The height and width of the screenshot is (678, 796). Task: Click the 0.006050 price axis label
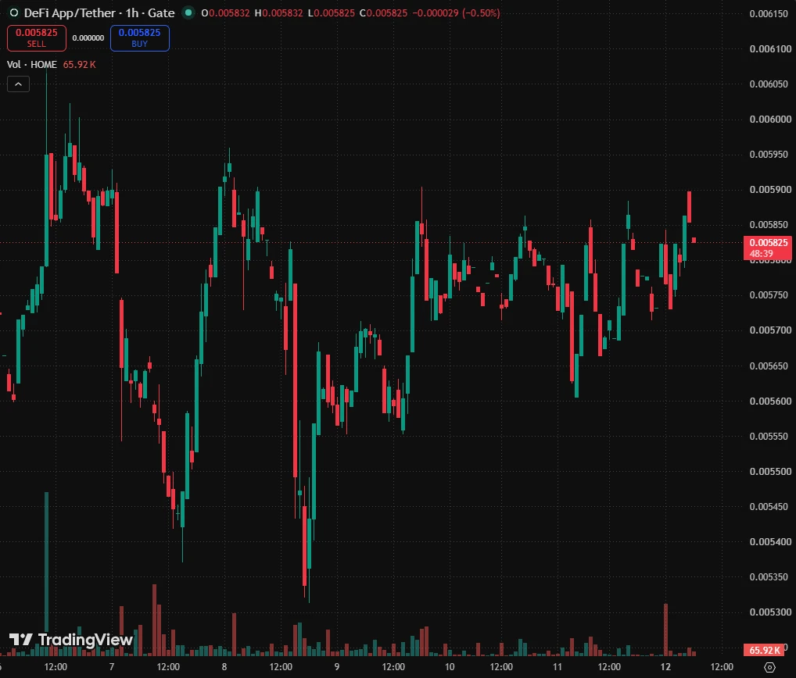click(769, 84)
